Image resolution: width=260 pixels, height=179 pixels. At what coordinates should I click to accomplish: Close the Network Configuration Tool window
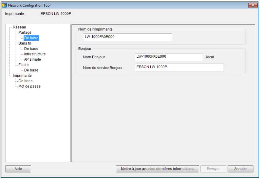(253, 5)
